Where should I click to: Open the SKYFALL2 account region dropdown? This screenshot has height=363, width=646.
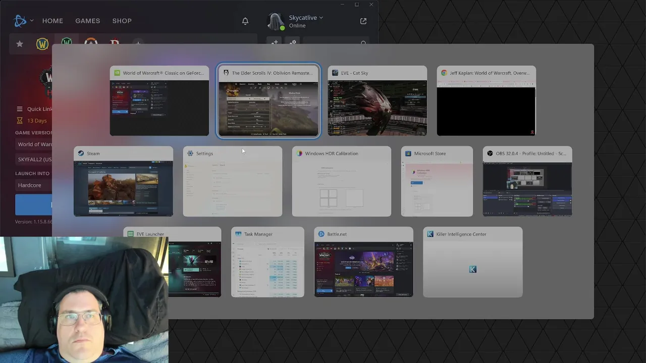point(34,159)
